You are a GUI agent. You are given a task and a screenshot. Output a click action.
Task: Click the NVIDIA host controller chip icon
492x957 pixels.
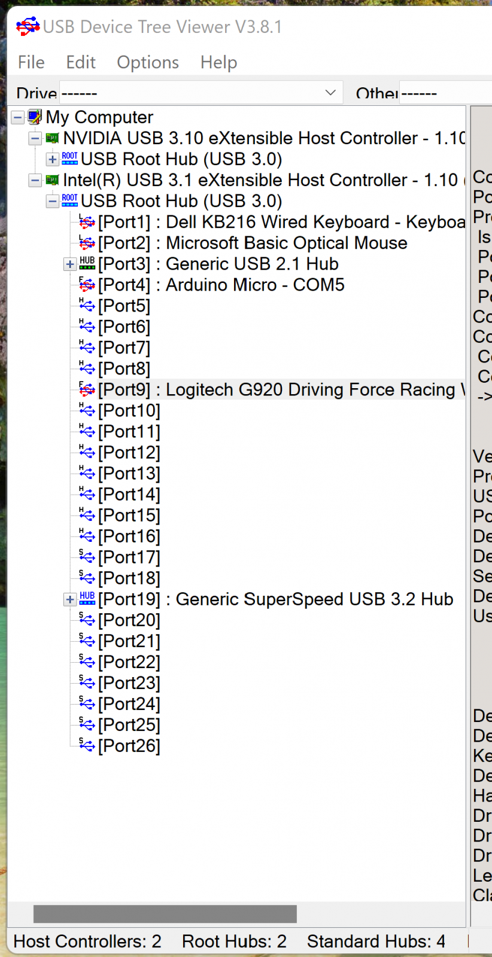[53, 138]
